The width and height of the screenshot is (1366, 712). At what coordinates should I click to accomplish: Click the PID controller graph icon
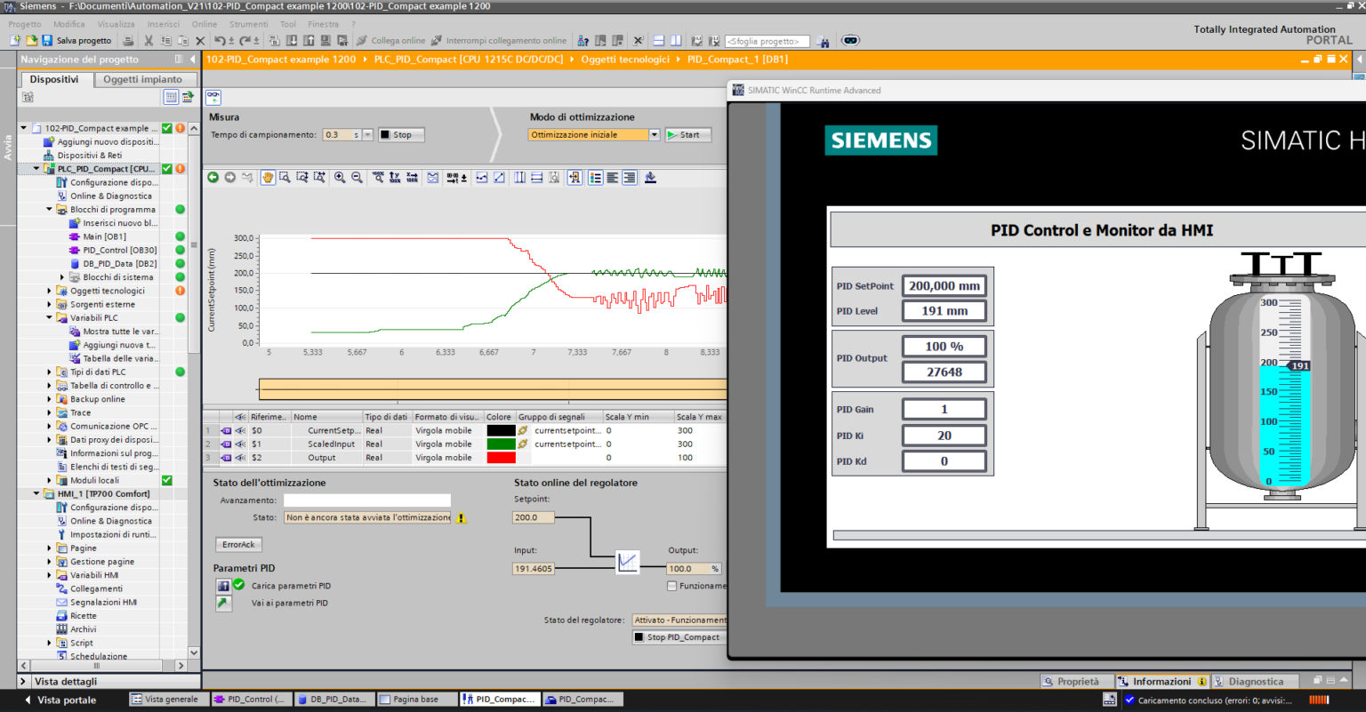[628, 562]
